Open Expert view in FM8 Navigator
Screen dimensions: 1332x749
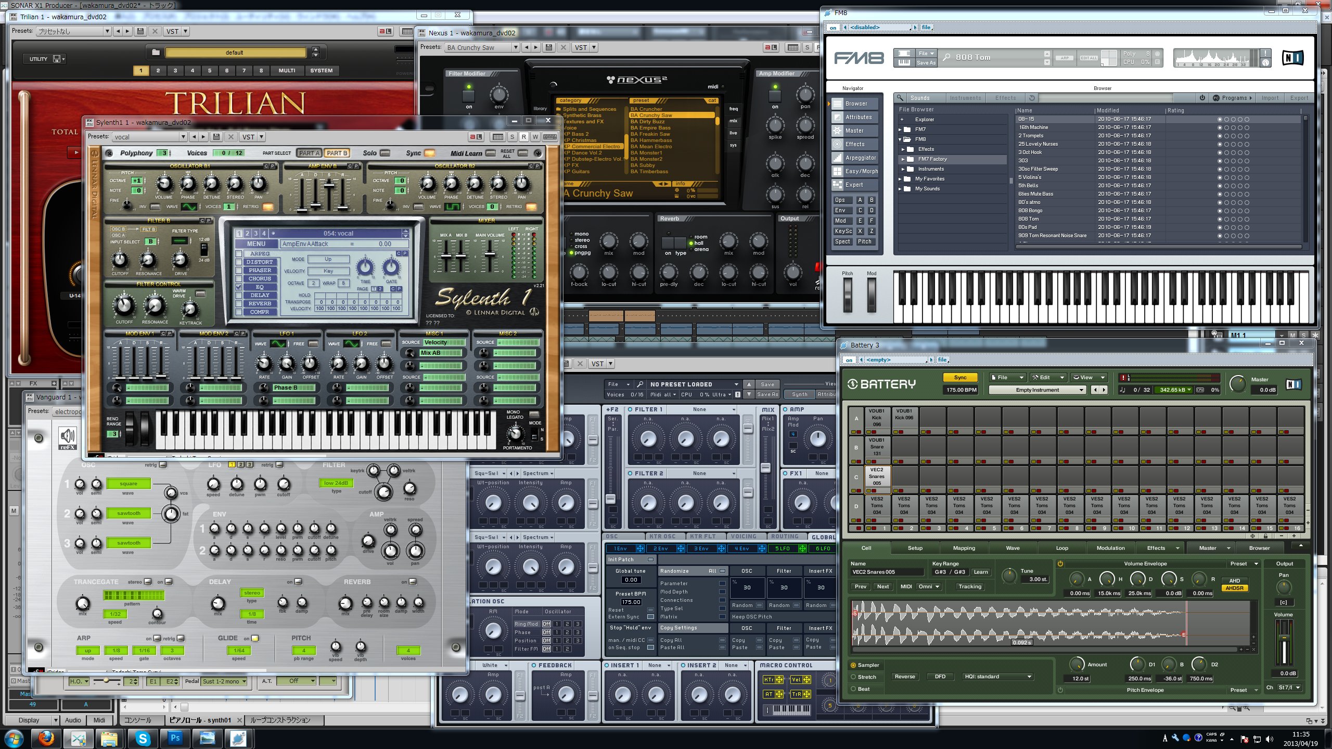click(x=855, y=185)
